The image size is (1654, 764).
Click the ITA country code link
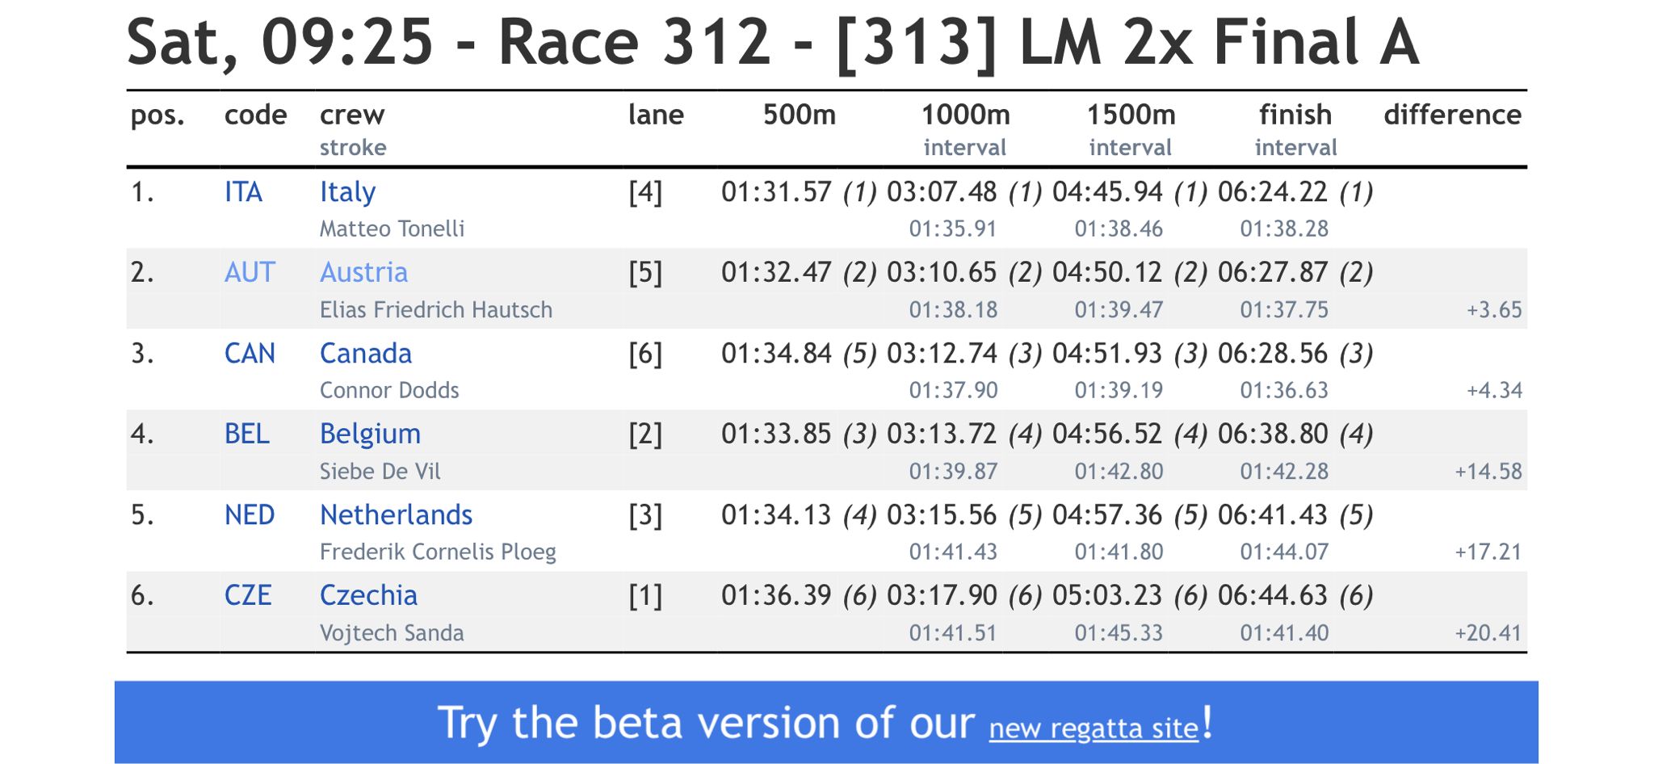pyautogui.click(x=243, y=192)
